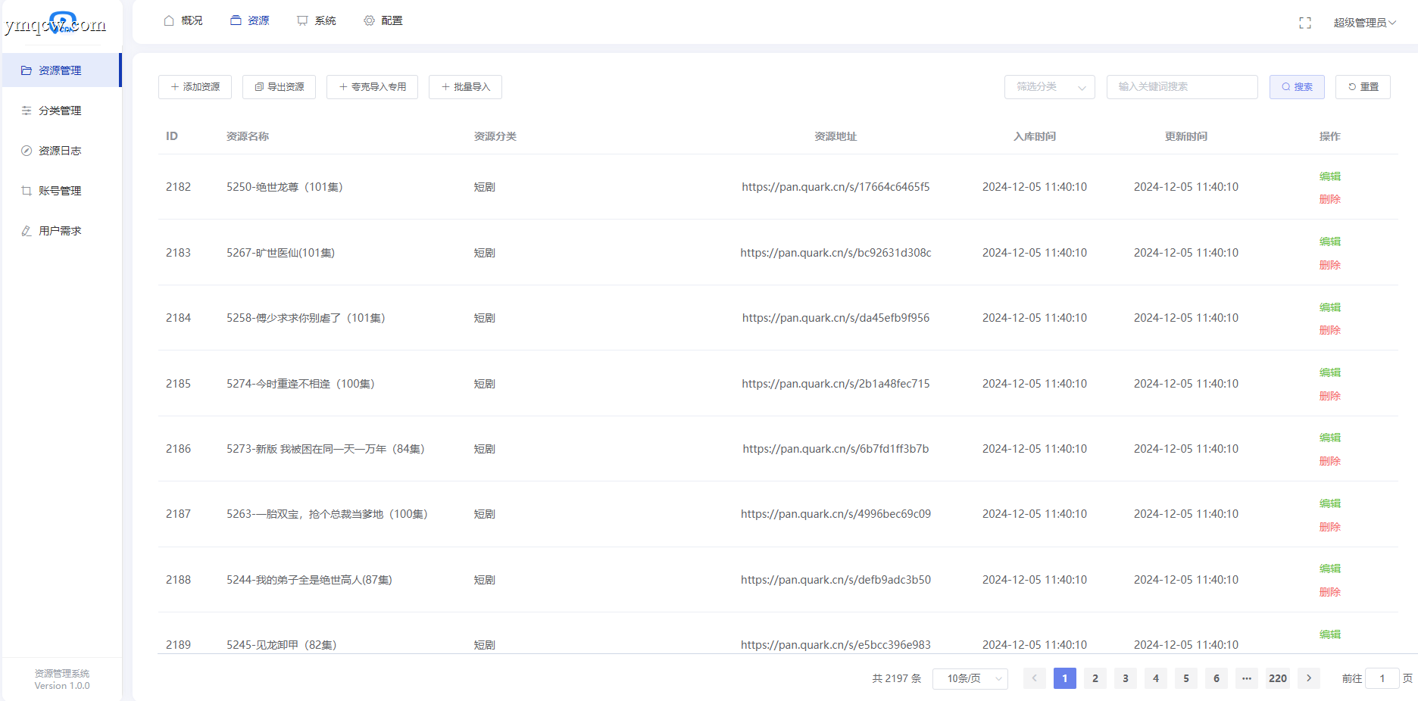The image size is (1418, 701).
Task: Click the fullscreen toggle icon
Action: point(1304,23)
